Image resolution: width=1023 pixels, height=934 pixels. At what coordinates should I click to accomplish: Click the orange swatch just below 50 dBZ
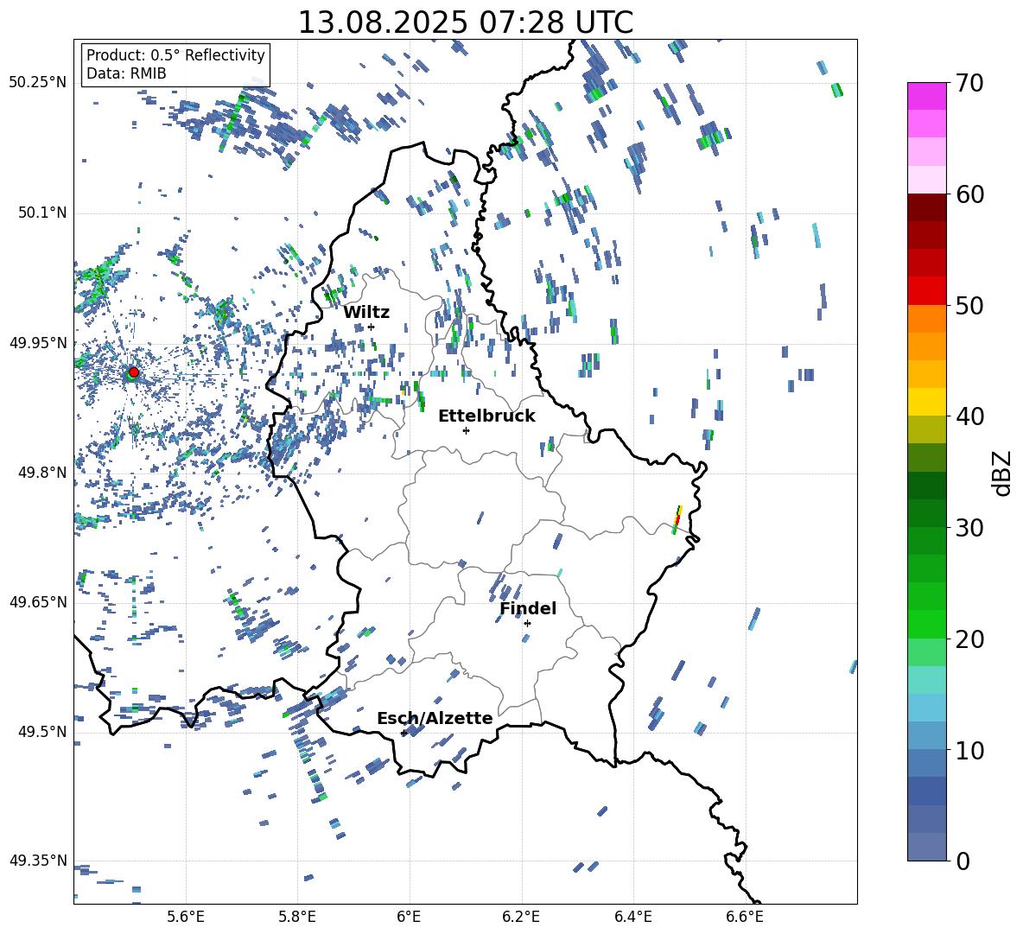(x=927, y=319)
